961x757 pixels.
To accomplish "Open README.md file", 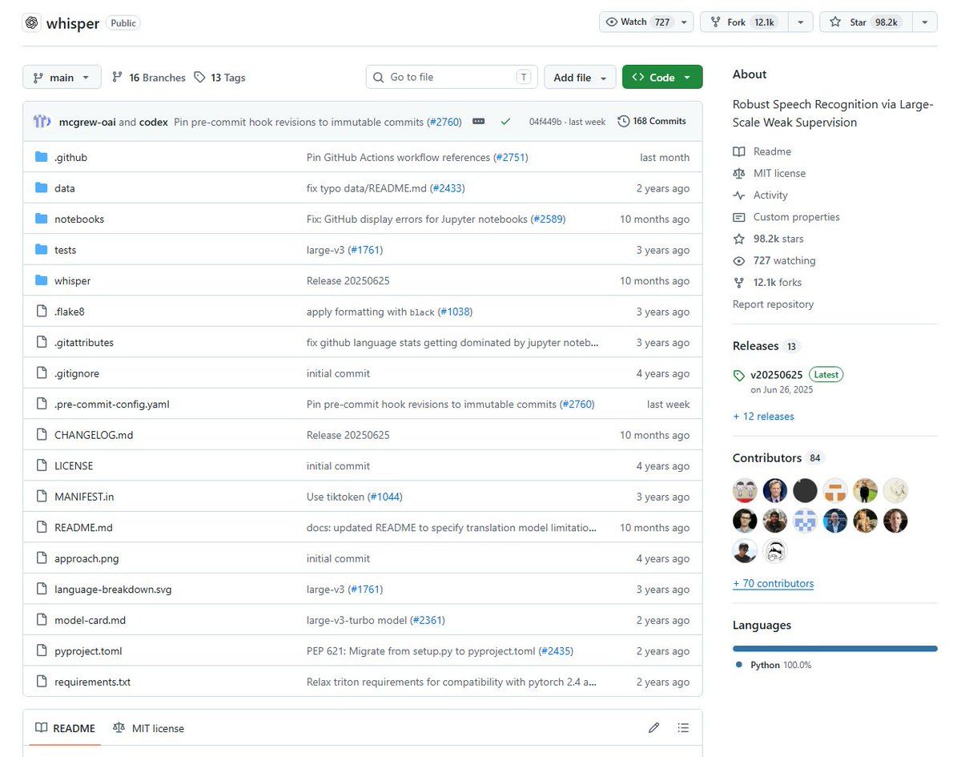I will (83, 528).
